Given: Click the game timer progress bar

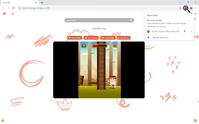Looking at the screenshot, I should pos(99,46).
